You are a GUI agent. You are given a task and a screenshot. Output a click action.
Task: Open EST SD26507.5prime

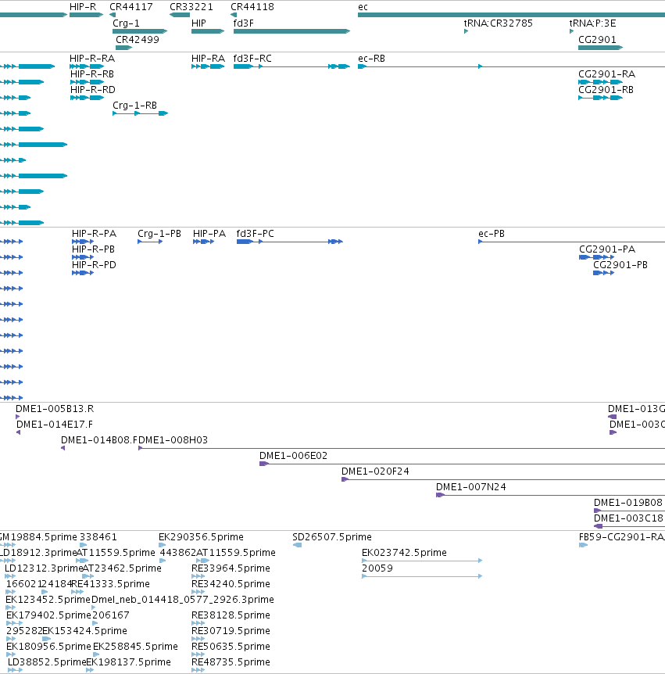tap(297, 545)
